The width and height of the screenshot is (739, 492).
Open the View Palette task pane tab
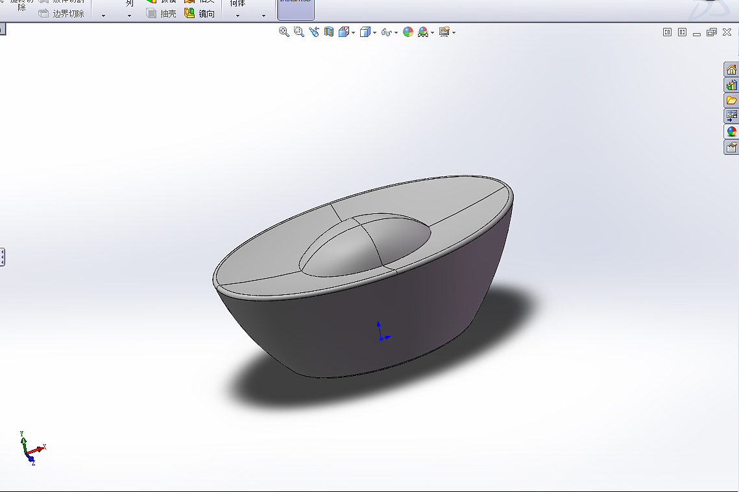pyautogui.click(x=731, y=116)
